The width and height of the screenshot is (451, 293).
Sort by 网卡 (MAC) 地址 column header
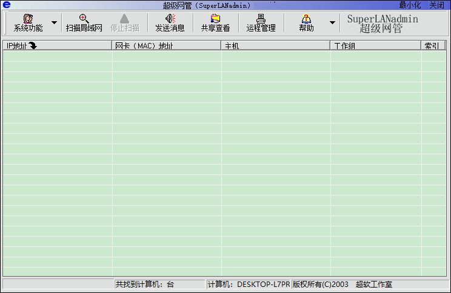pyautogui.click(x=166, y=45)
